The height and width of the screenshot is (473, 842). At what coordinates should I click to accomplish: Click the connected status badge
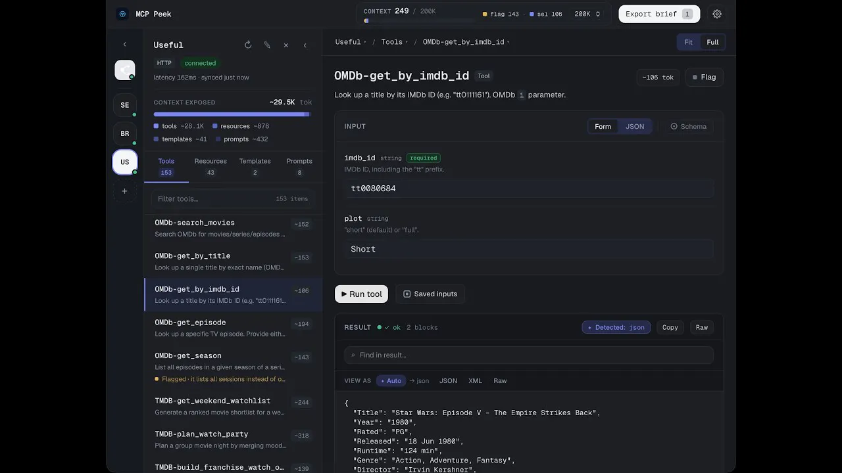[x=200, y=63]
